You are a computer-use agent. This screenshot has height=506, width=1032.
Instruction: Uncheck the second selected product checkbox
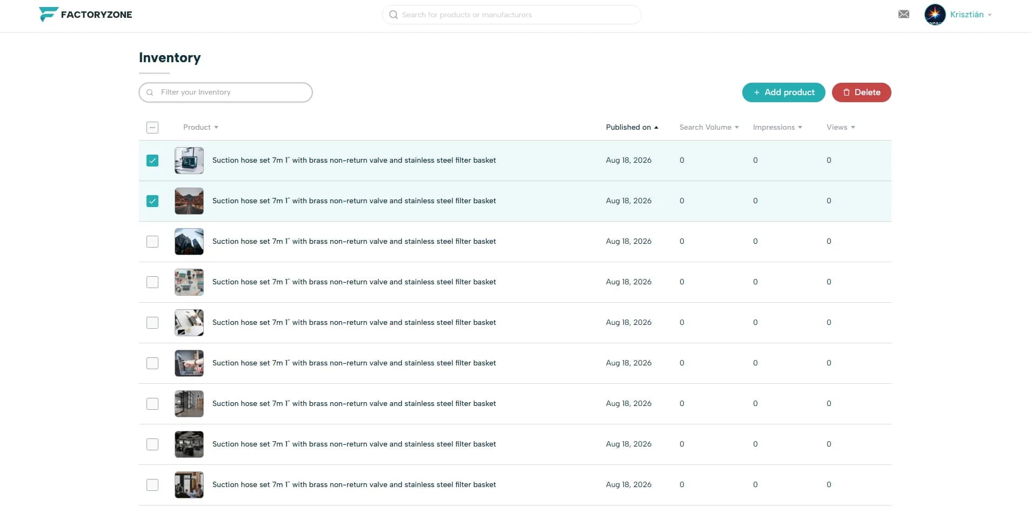152,201
